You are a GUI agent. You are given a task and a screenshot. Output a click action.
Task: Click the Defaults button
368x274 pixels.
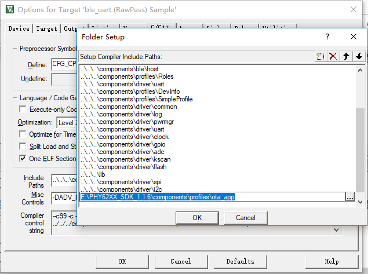(x=240, y=261)
